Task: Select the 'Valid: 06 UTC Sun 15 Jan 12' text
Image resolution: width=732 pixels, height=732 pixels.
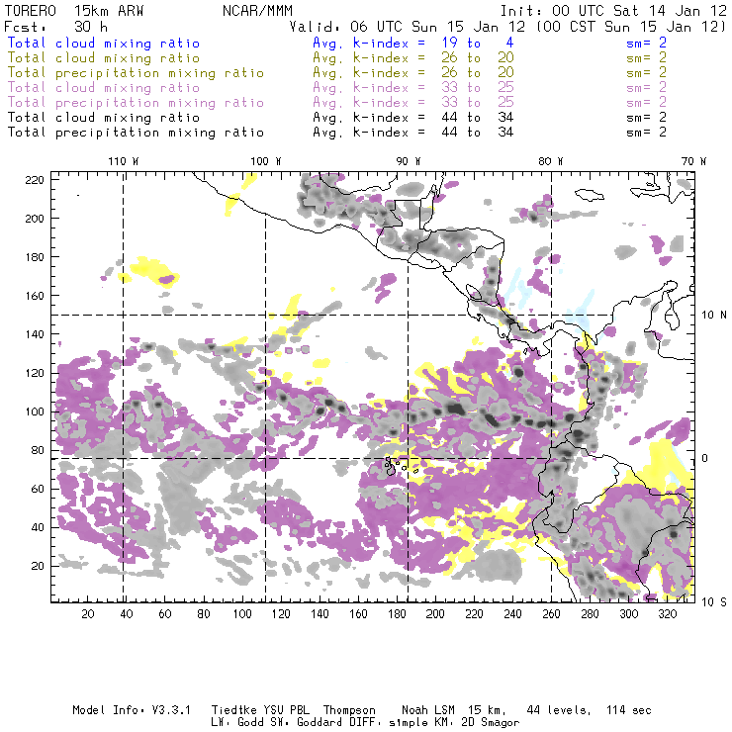Action: pyautogui.click(x=408, y=27)
